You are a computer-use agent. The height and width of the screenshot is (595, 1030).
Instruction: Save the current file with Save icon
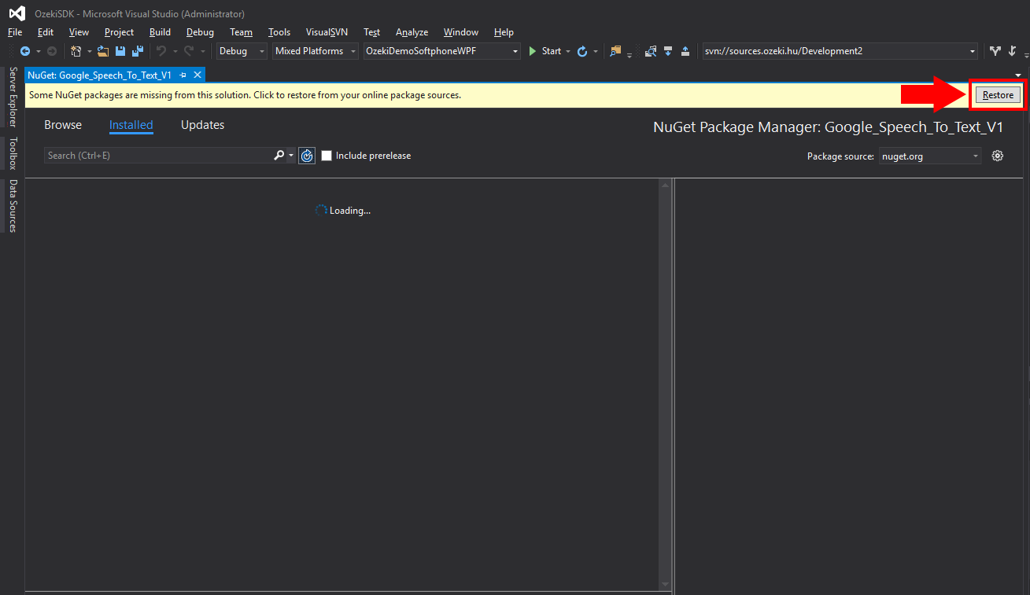tap(120, 51)
